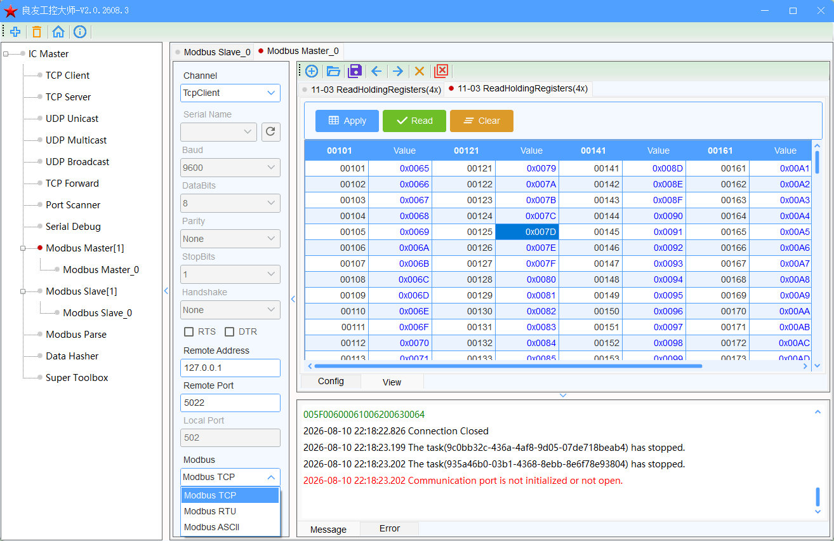The height and width of the screenshot is (541, 834).
Task: Click the Remote Port field 5022
Action: click(x=230, y=403)
